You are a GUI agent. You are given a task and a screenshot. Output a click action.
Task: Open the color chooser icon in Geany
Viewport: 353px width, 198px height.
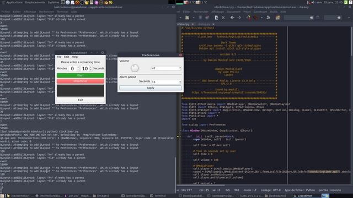tap(277, 18)
